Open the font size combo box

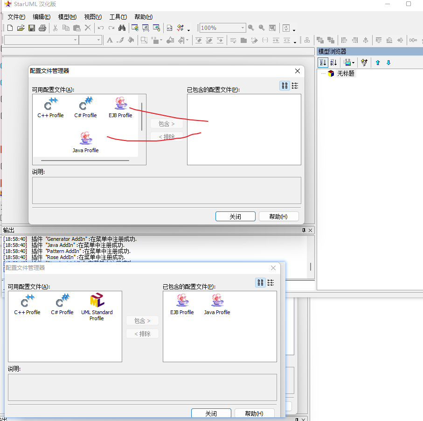(x=90, y=40)
